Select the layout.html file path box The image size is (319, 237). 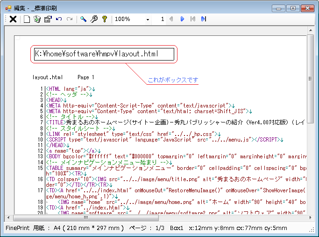click(x=103, y=54)
